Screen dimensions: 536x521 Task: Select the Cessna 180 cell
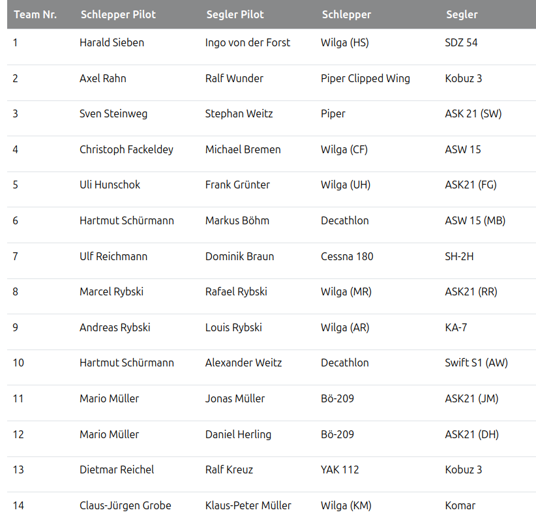point(347,256)
